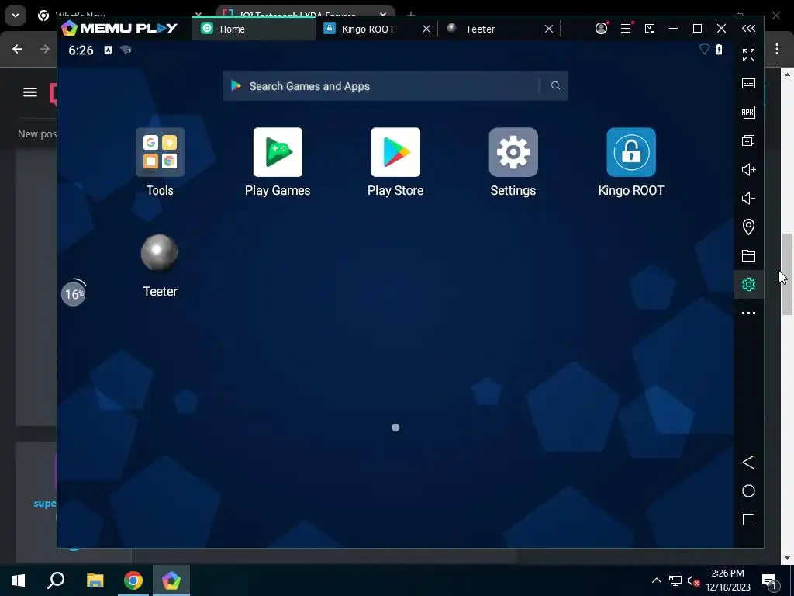Launch Play Games app

pos(278,152)
